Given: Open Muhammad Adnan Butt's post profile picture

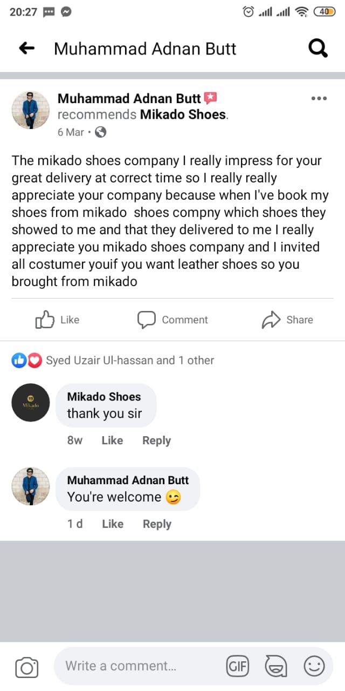Looking at the screenshot, I should 31,110.
